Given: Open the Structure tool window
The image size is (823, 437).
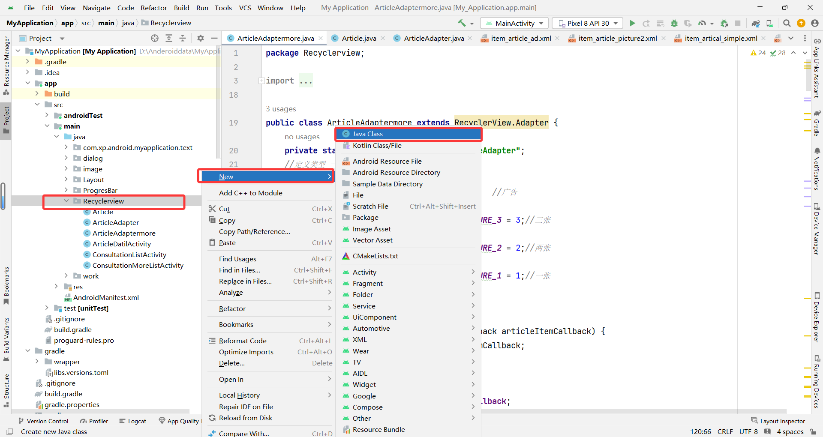Looking at the screenshot, I should (x=6, y=388).
